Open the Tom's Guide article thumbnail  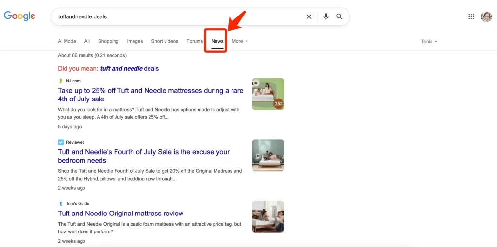(268, 217)
